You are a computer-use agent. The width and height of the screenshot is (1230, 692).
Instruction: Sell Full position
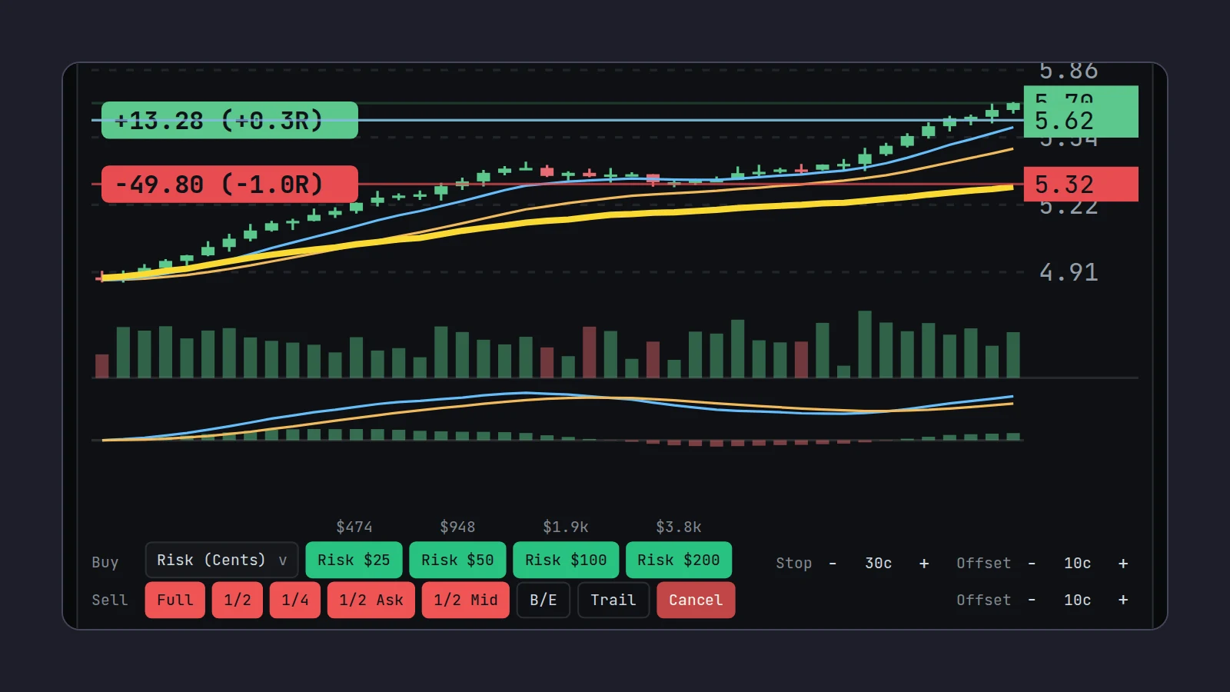tap(175, 600)
